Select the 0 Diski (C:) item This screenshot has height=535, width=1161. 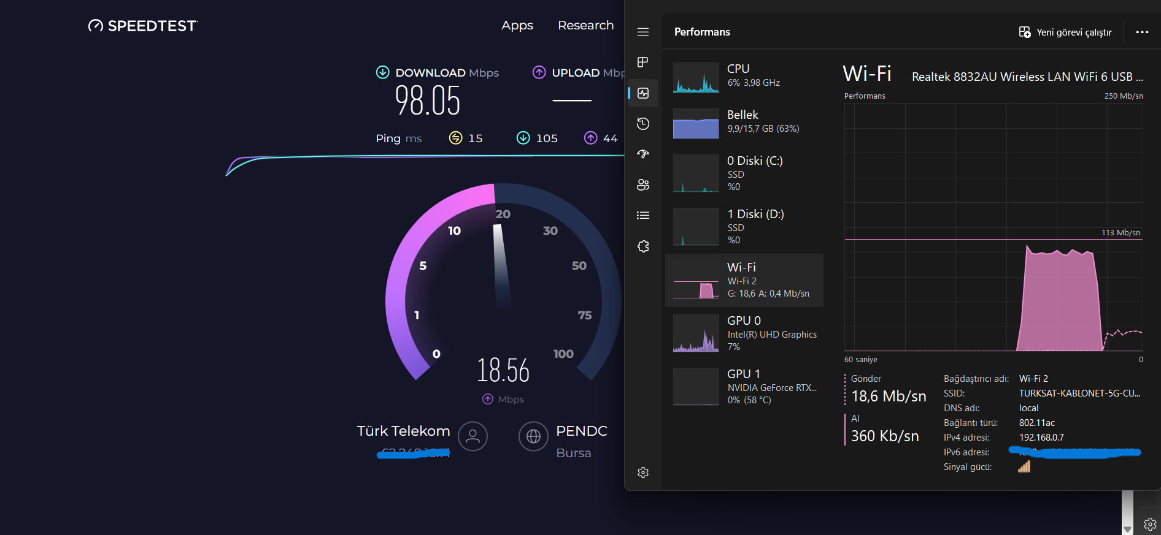pos(744,173)
